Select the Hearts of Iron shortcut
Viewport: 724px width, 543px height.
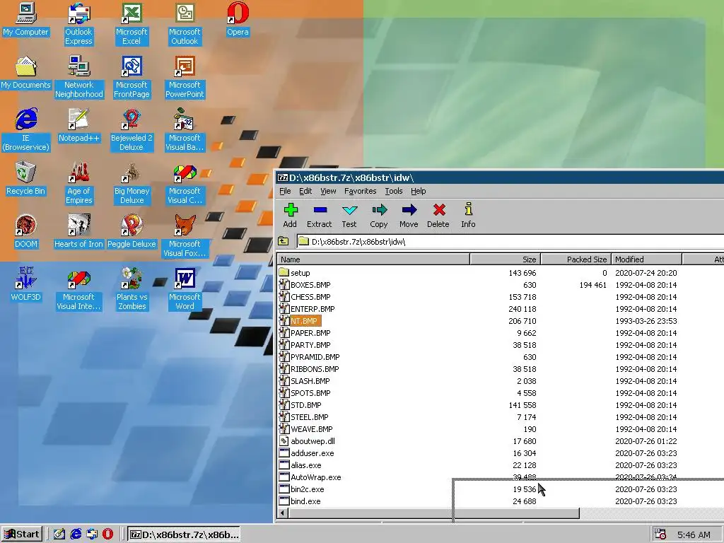(x=79, y=231)
